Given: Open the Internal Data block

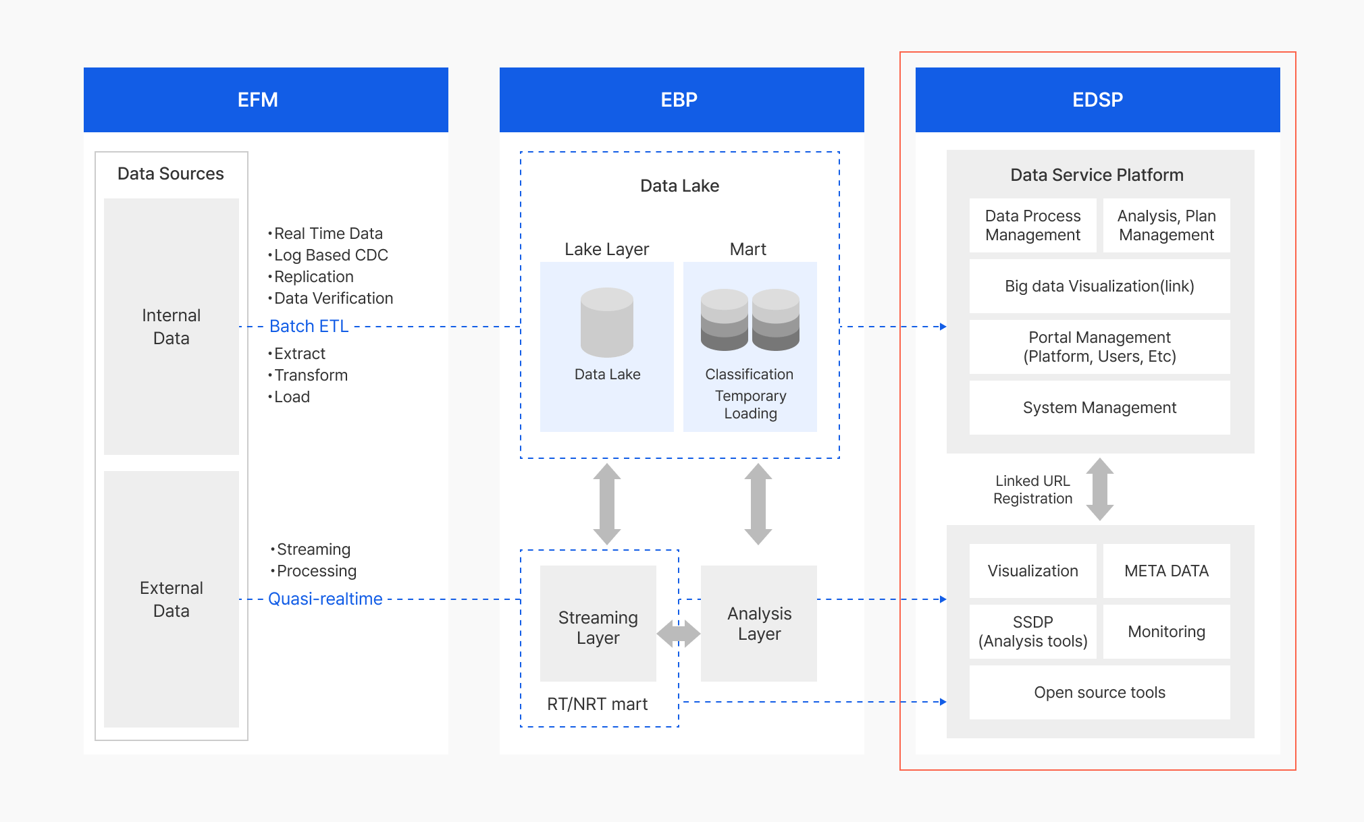Looking at the screenshot, I should tap(172, 327).
